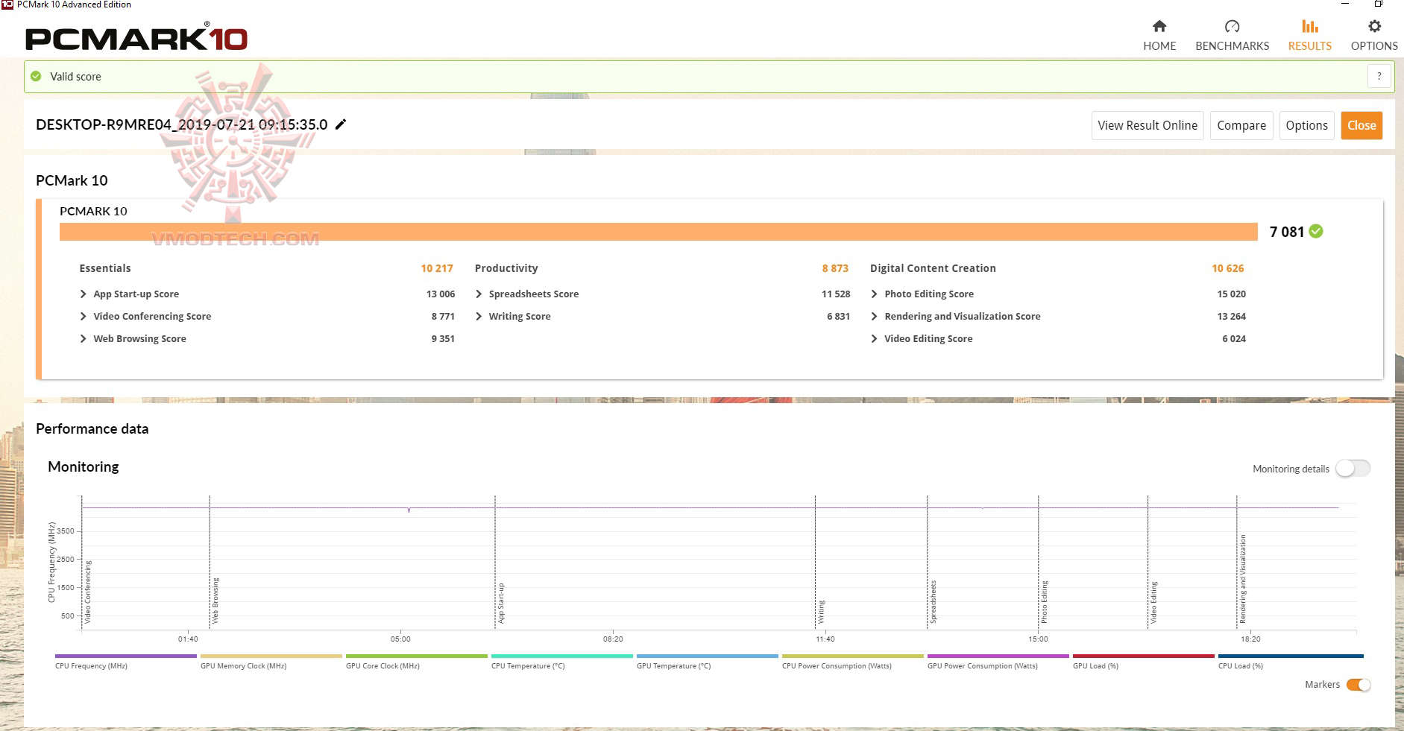The width and height of the screenshot is (1404, 731).
Task: Click the Spreadsheets value 11 528
Action: coord(836,294)
